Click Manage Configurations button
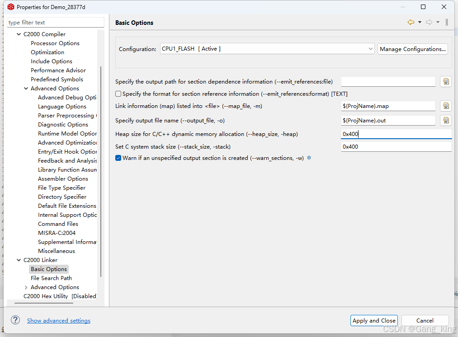The width and height of the screenshot is (458, 337). pos(412,49)
